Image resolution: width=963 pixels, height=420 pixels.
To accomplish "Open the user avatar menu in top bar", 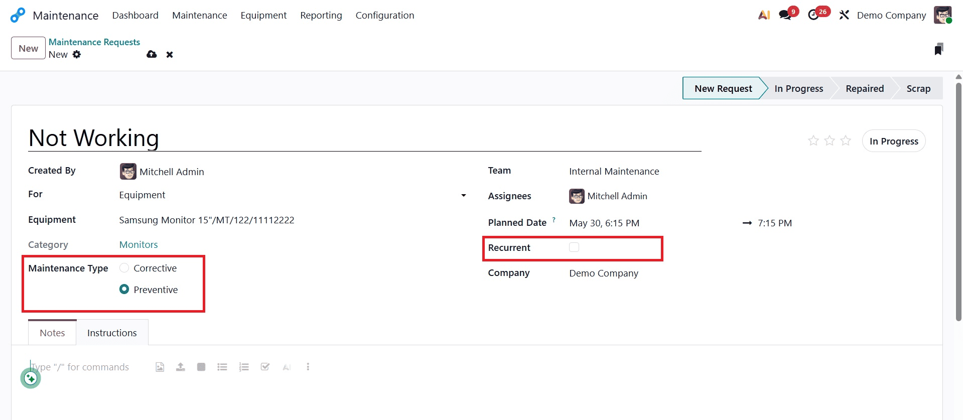I will pos(942,15).
